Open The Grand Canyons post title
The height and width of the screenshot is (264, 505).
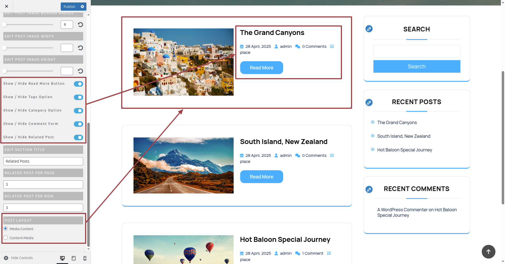click(272, 33)
